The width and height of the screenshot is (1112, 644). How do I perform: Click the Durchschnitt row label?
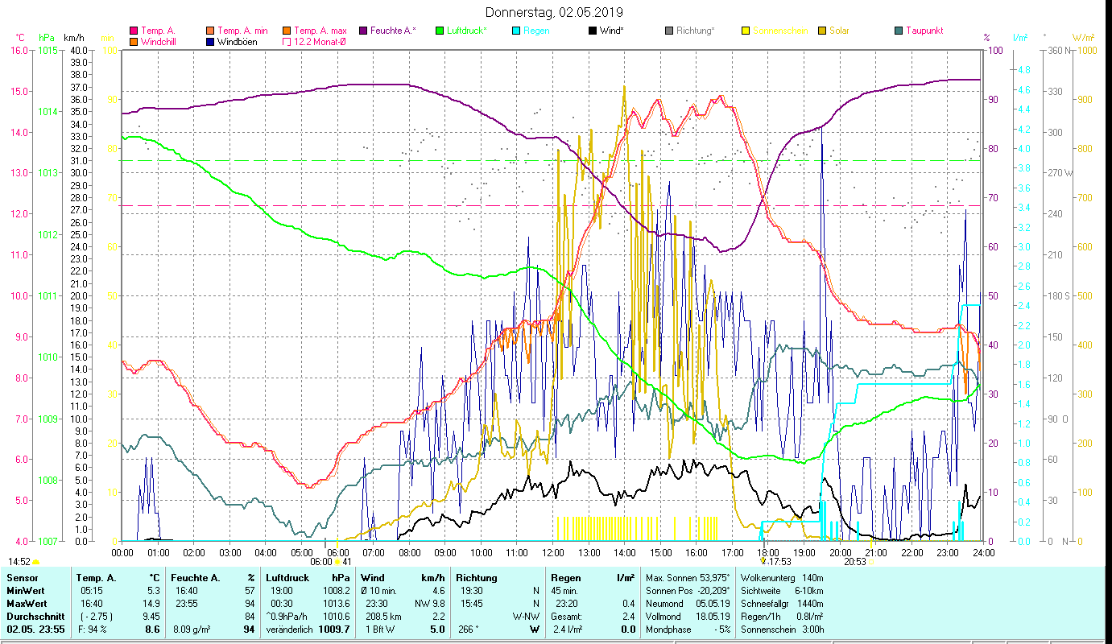[35, 617]
